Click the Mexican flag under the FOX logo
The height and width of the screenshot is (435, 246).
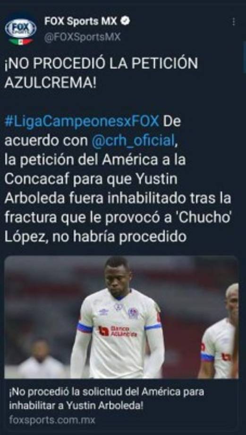(x=21, y=42)
